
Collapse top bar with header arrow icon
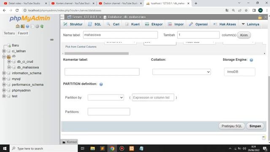click(x=266, y=17)
